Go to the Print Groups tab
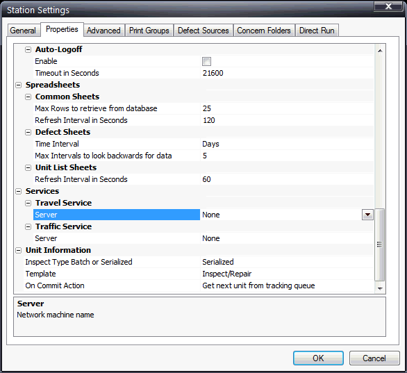407x373 pixels. click(149, 31)
